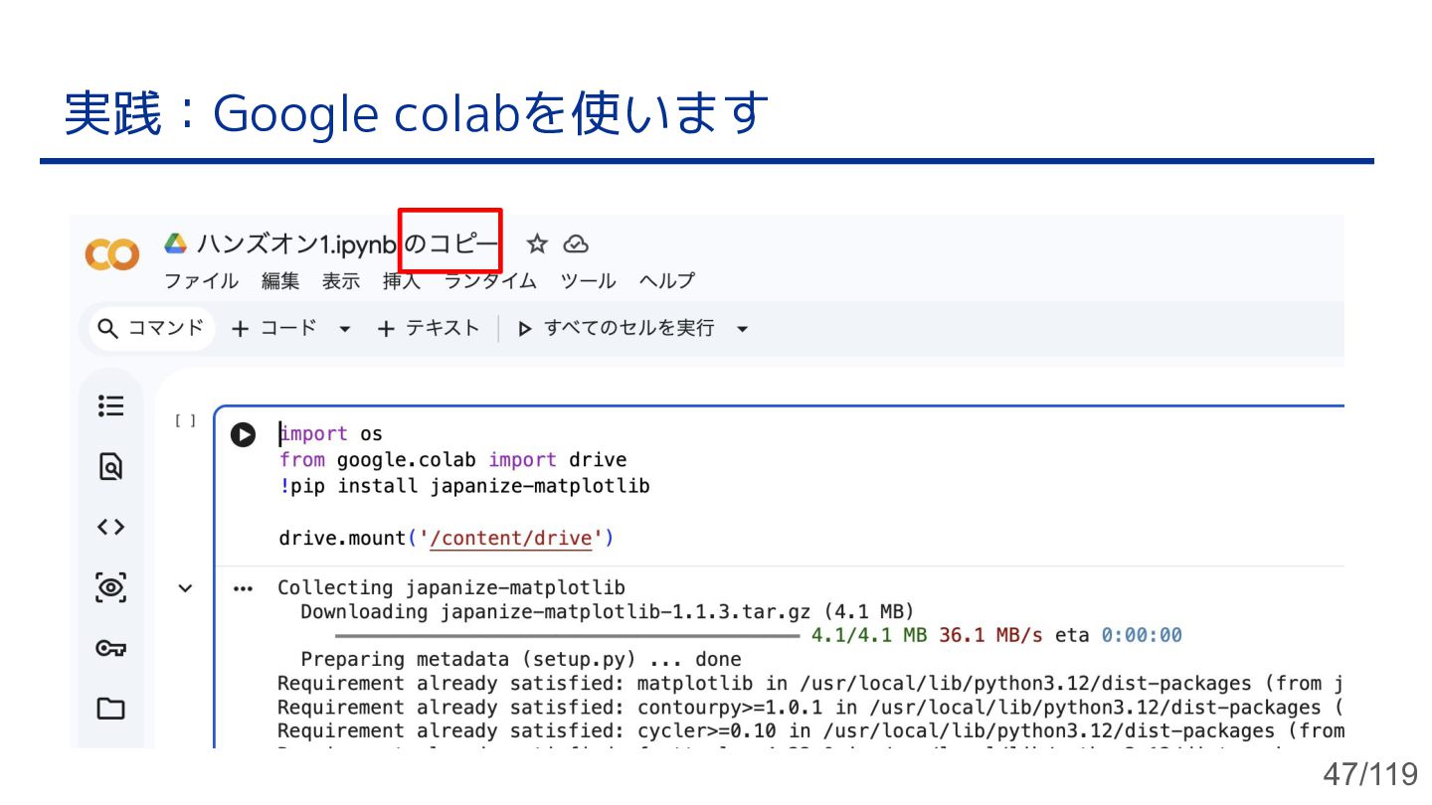Open the 表示 menu

[x=341, y=281]
